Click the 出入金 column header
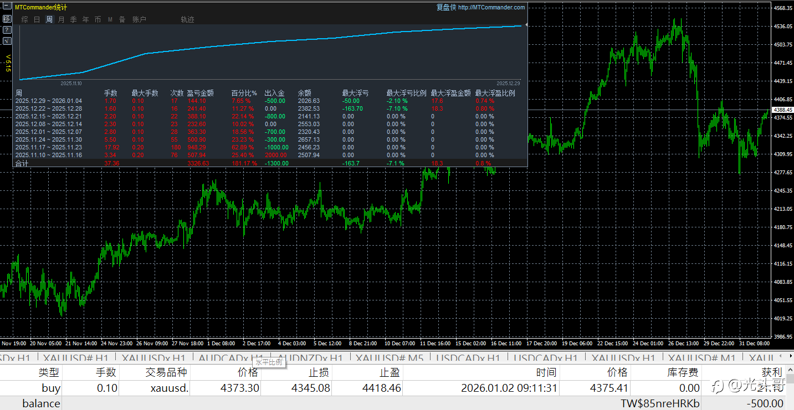Image resolution: width=794 pixels, height=410 pixels. (x=274, y=93)
